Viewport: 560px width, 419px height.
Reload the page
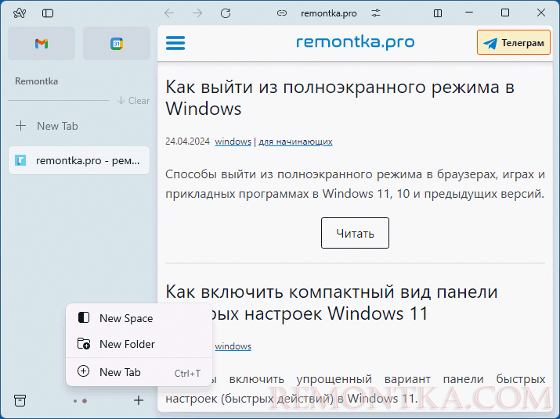point(226,13)
